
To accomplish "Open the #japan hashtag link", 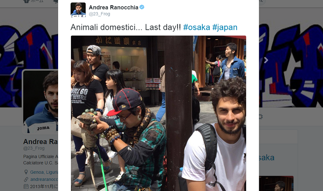I will pos(225,27).
